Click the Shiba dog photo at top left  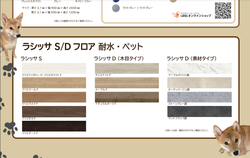(x=11, y=35)
